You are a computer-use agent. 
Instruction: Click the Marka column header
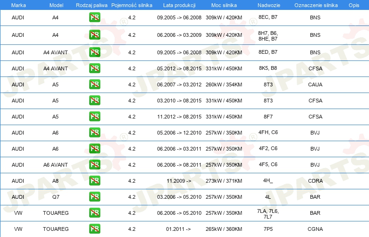(18, 5)
